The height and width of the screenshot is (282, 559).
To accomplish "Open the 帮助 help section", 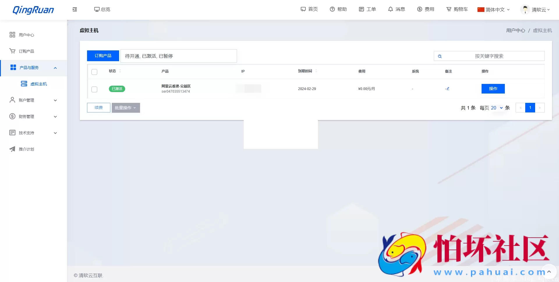I will click(x=338, y=9).
